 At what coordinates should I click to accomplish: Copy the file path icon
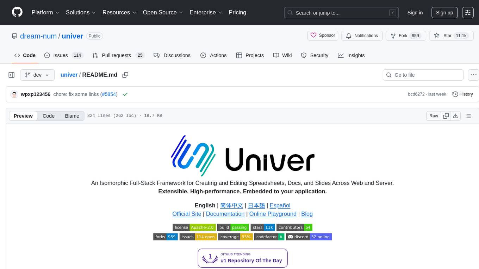(x=125, y=75)
